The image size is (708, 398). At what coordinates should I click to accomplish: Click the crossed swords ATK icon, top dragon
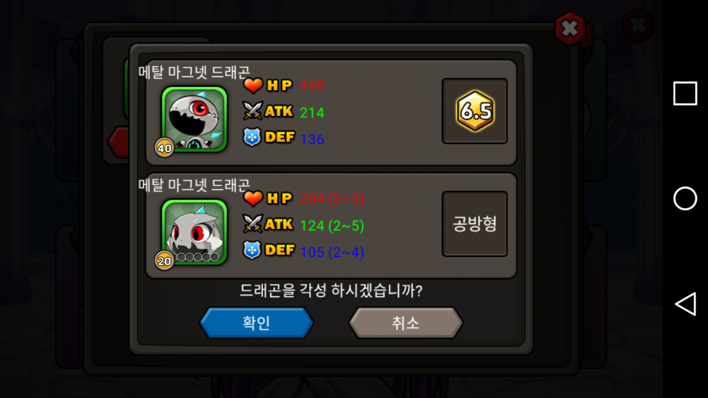click(x=253, y=111)
